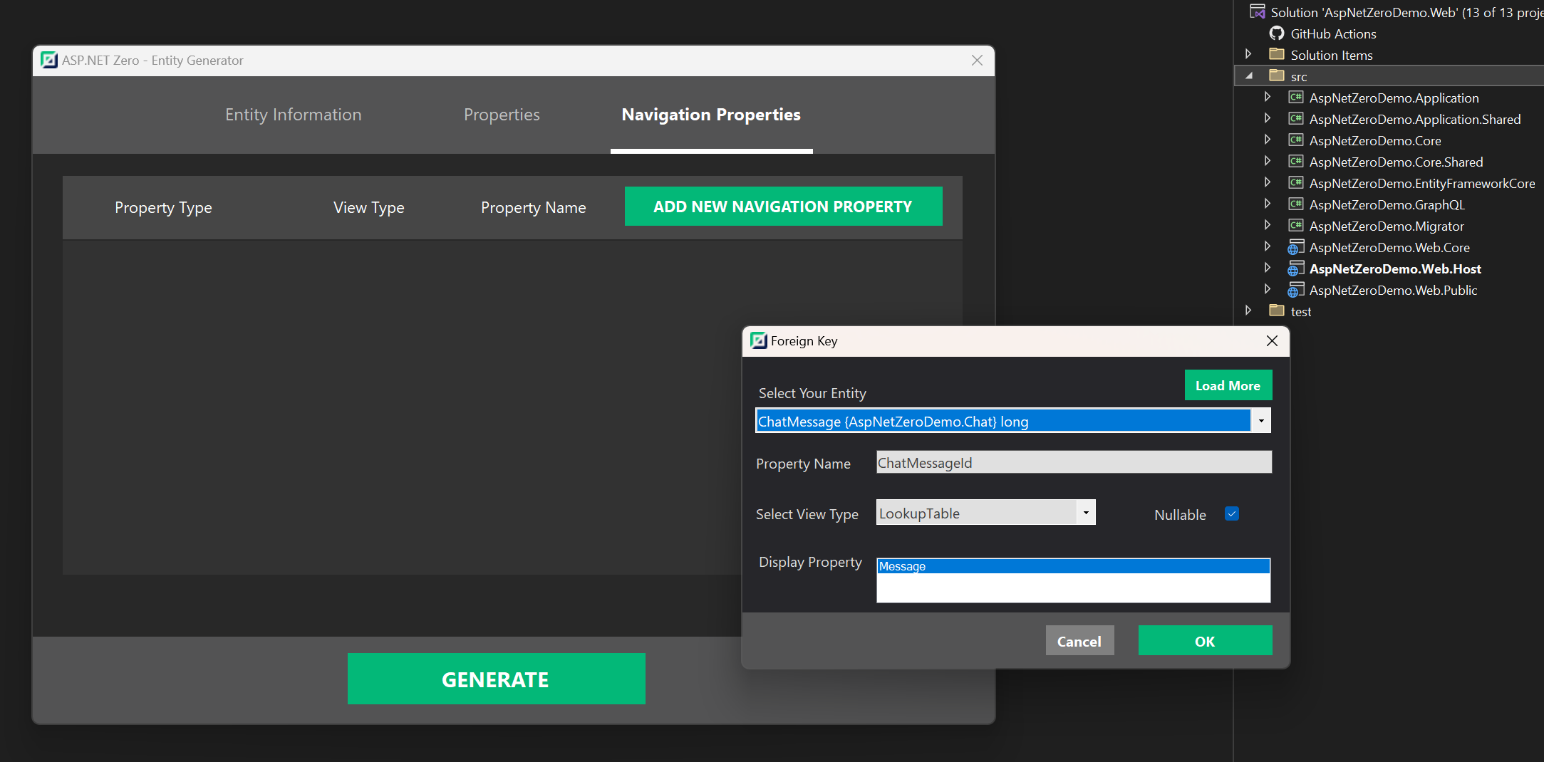Expand the AspNetZeroDemo.GraphQL project node

point(1268,204)
